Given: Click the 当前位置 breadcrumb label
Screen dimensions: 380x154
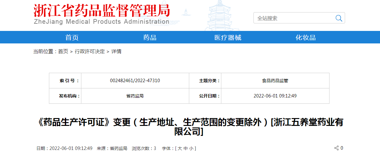Looking at the screenshot, I should (x=46, y=52).
